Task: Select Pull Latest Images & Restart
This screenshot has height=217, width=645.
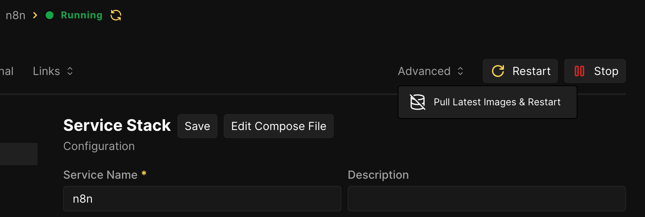Action: 497,102
